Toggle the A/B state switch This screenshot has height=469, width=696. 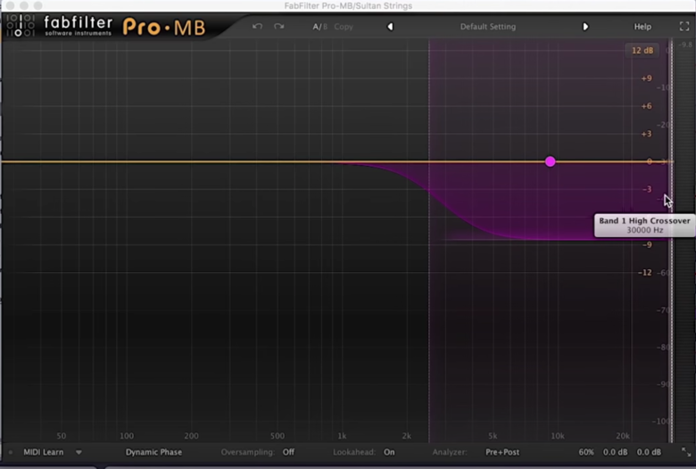tap(319, 27)
